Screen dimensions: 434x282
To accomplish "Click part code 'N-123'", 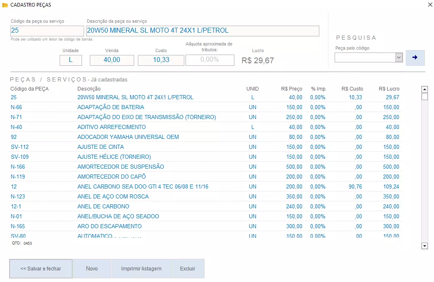I will (x=18, y=196).
